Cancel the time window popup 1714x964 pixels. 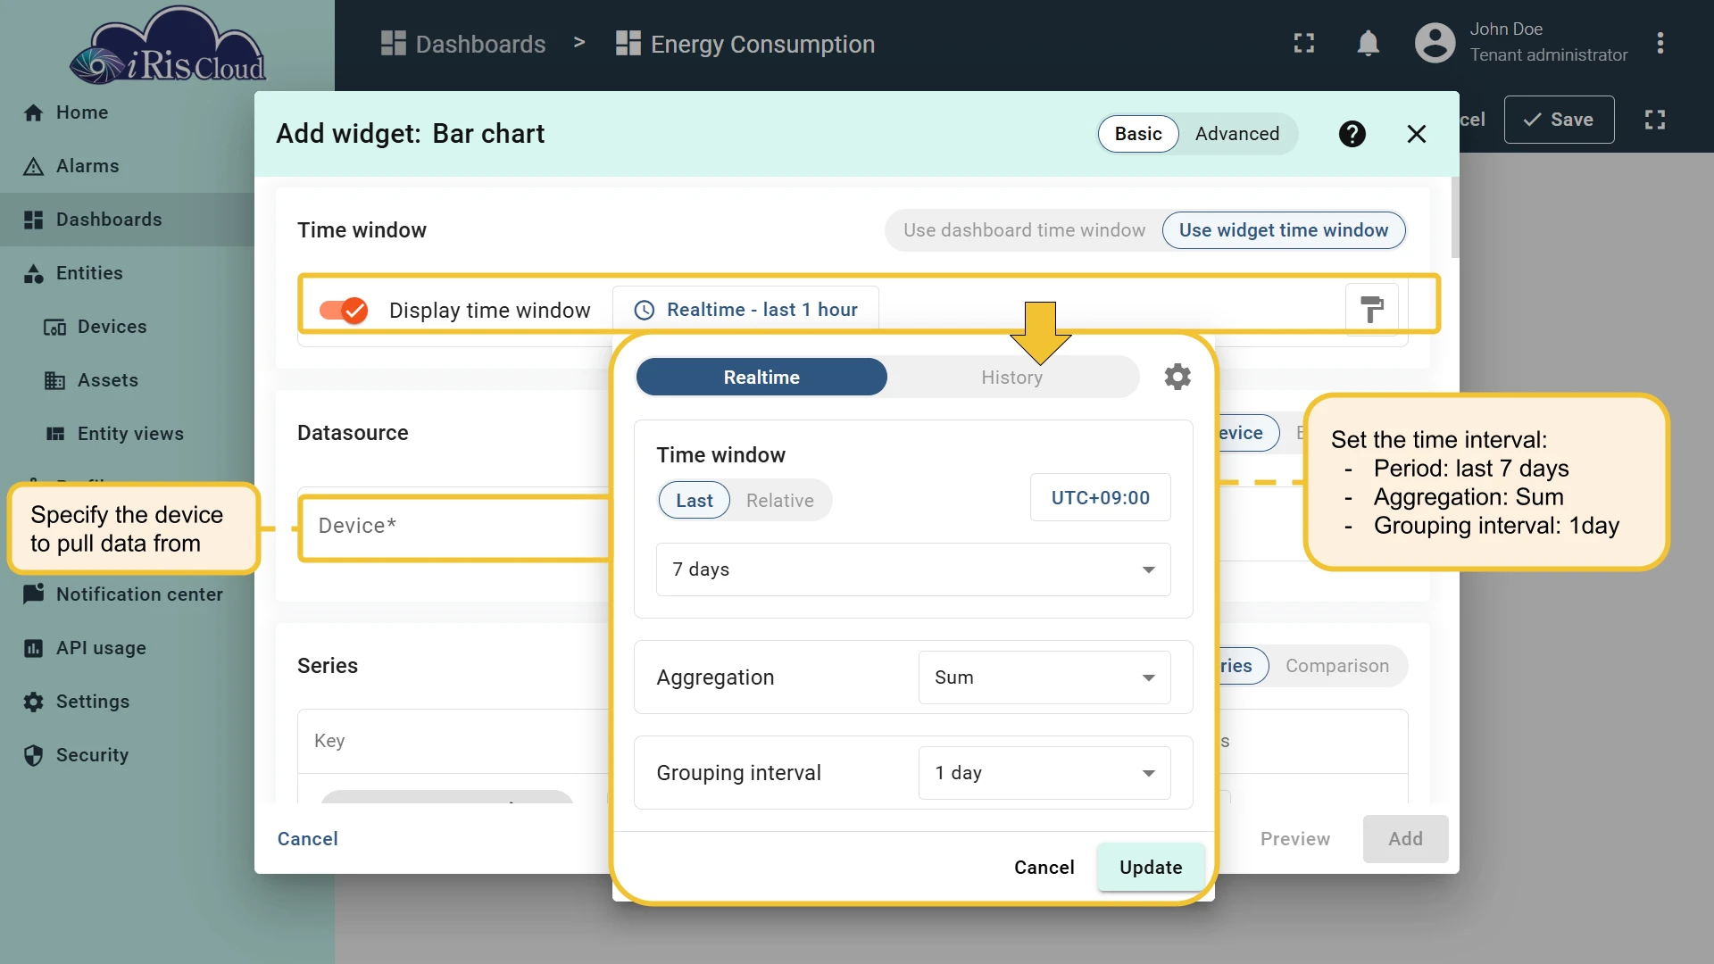pyautogui.click(x=1044, y=868)
